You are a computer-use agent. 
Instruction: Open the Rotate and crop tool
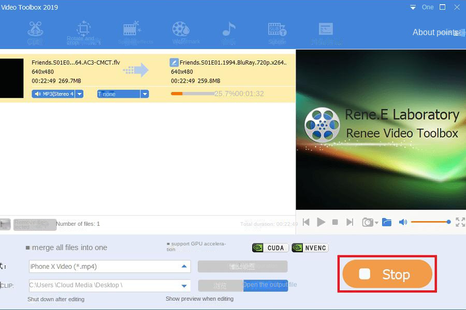tap(83, 33)
